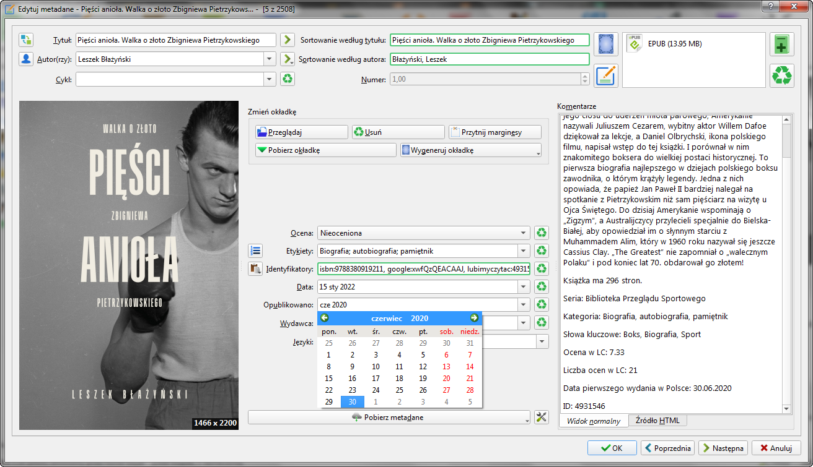Add a new format with green plus
Viewport: 813px width, 467px height.
[782, 45]
